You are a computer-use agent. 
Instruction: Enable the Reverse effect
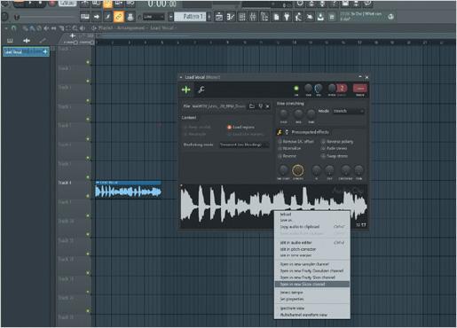[287, 156]
